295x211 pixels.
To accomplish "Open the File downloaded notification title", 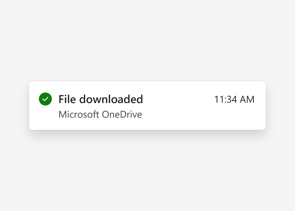I will pyautogui.click(x=100, y=99).
